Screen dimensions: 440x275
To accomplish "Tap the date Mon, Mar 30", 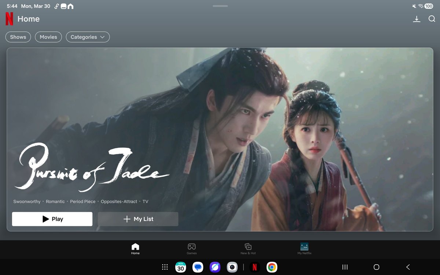I will 36,6.
